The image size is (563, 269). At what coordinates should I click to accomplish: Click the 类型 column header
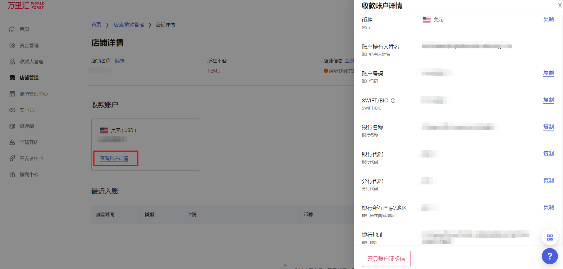(149, 215)
